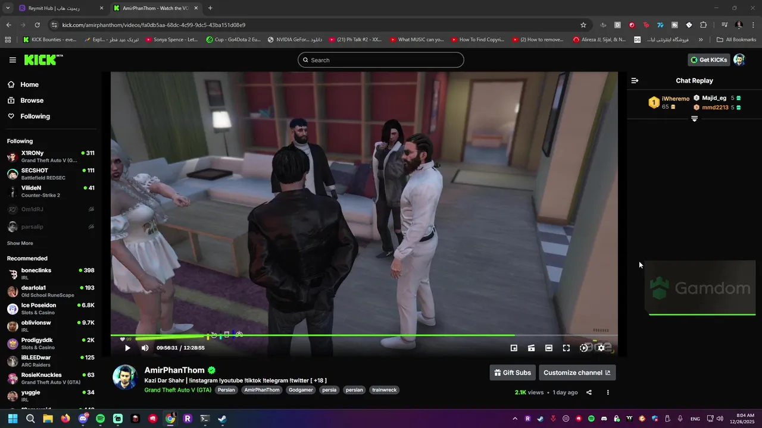The height and width of the screenshot is (428, 762).
Task: Collapse the Chat Replay panel
Action: pyautogui.click(x=635, y=80)
